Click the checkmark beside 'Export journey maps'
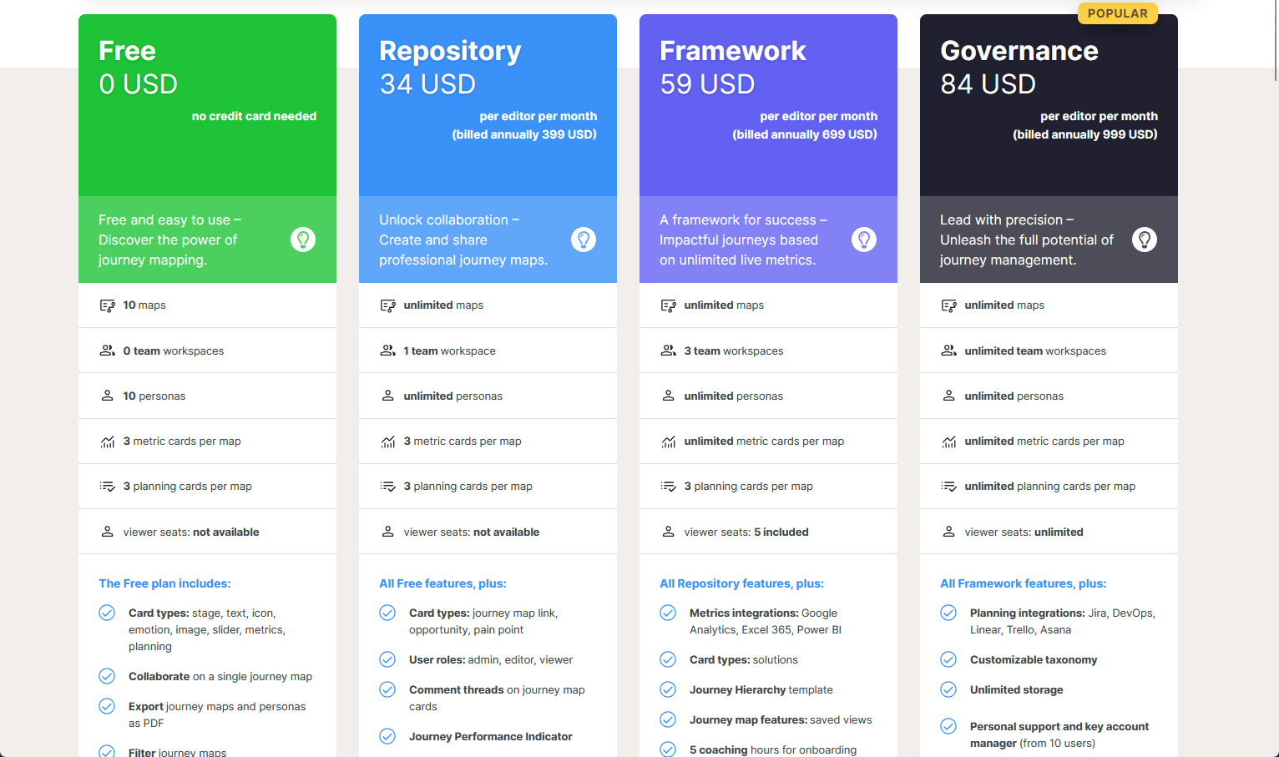 pyautogui.click(x=107, y=706)
